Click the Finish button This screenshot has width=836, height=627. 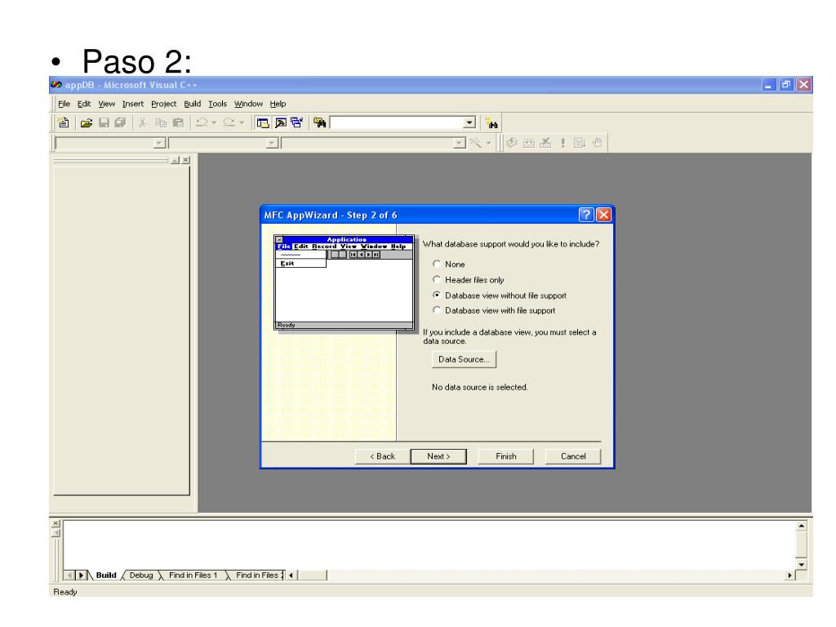(506, 456)
